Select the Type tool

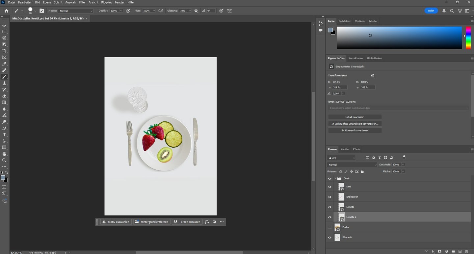(x=4, y=135)
